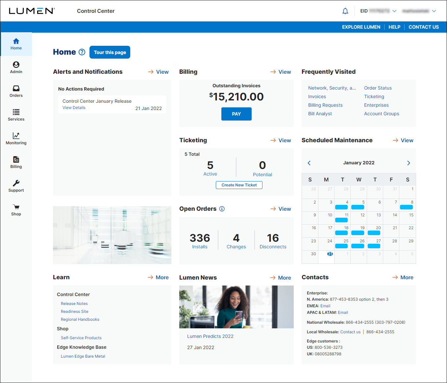447x383 pixels.
Task: Open Self-Service Products link
Action: (81, 338)
